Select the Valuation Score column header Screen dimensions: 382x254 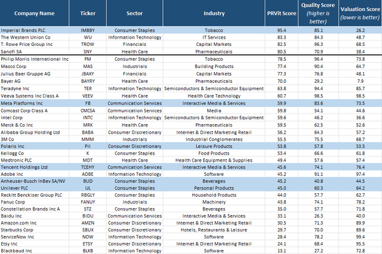[360, 13]
